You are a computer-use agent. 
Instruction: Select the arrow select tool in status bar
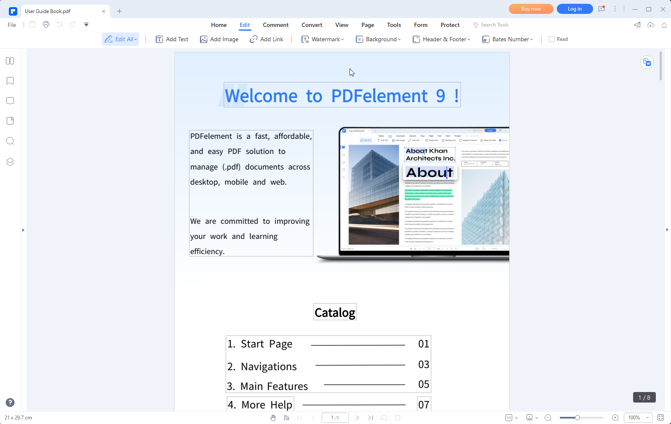point(286,418)
